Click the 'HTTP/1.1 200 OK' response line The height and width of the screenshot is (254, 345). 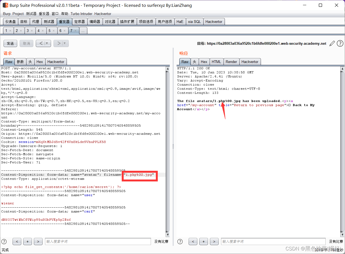pyautogui.click(x=194, y=68)
